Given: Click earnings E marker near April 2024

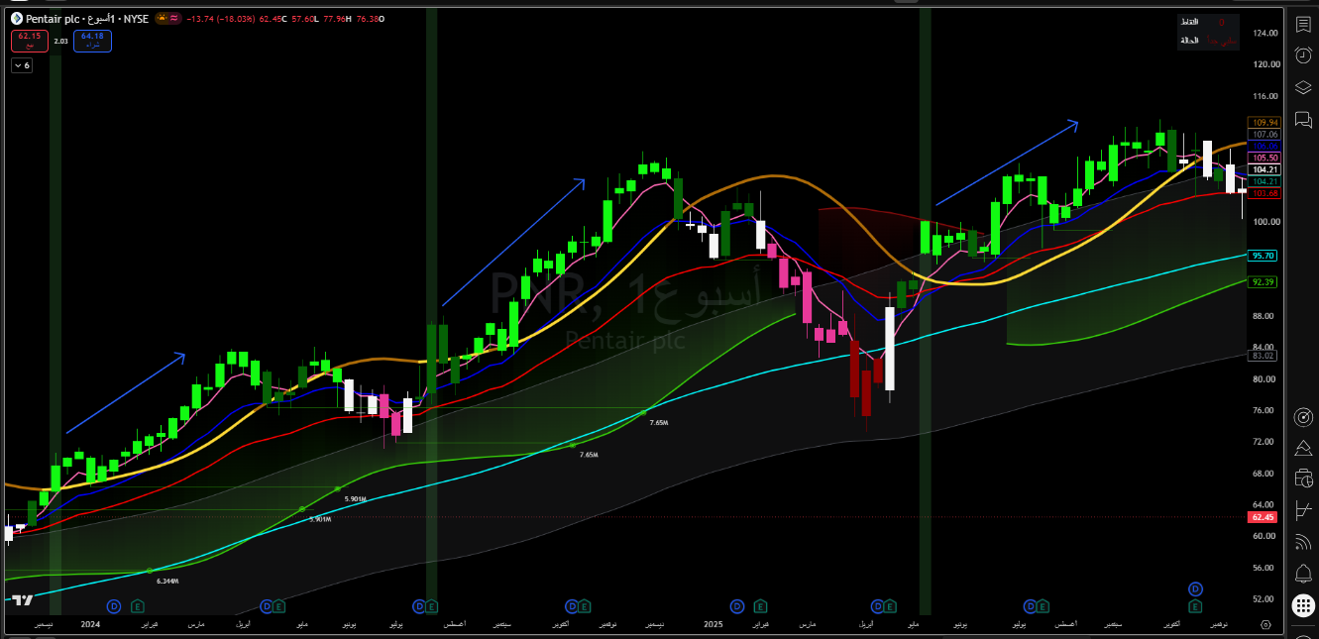Looking at the screenshot, I should [279, 605].
